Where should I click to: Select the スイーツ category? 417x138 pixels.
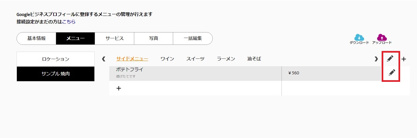tap(195, 59)
